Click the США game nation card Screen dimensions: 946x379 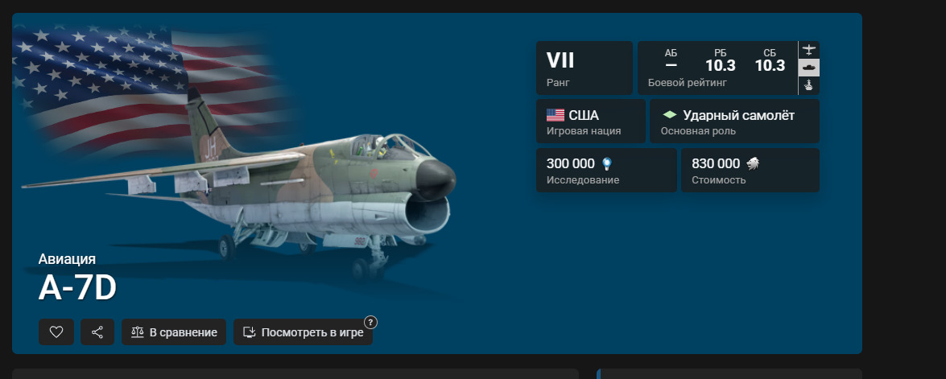[x=591, y=122]
